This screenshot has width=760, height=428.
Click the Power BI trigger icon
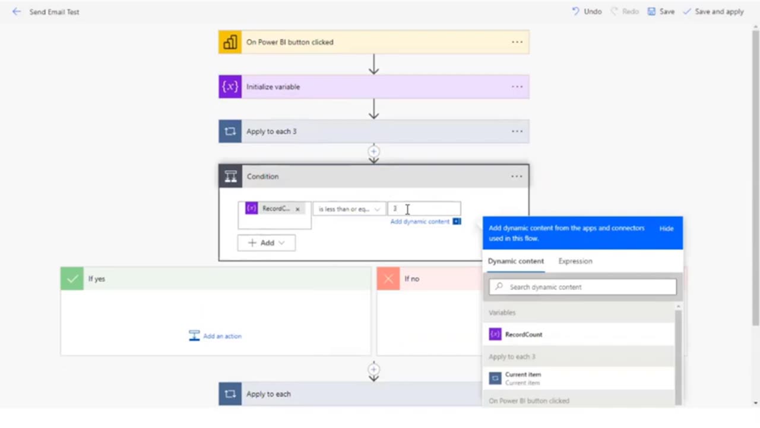(x=230, y=42)
